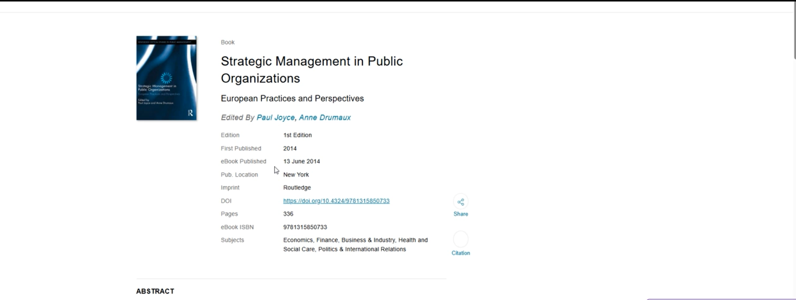
Task: Click the Share text label
Action: coord(461,214)
